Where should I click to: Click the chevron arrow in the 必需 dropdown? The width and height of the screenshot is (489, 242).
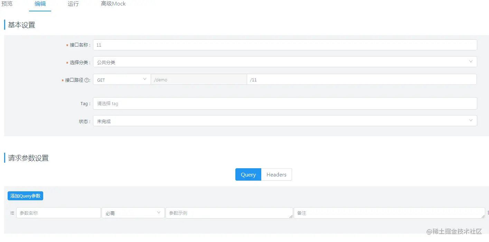159,212
